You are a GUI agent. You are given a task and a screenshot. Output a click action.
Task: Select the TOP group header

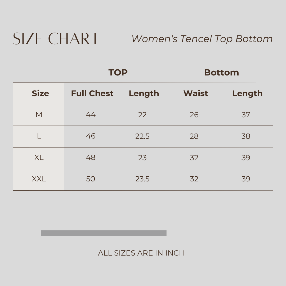118,73
